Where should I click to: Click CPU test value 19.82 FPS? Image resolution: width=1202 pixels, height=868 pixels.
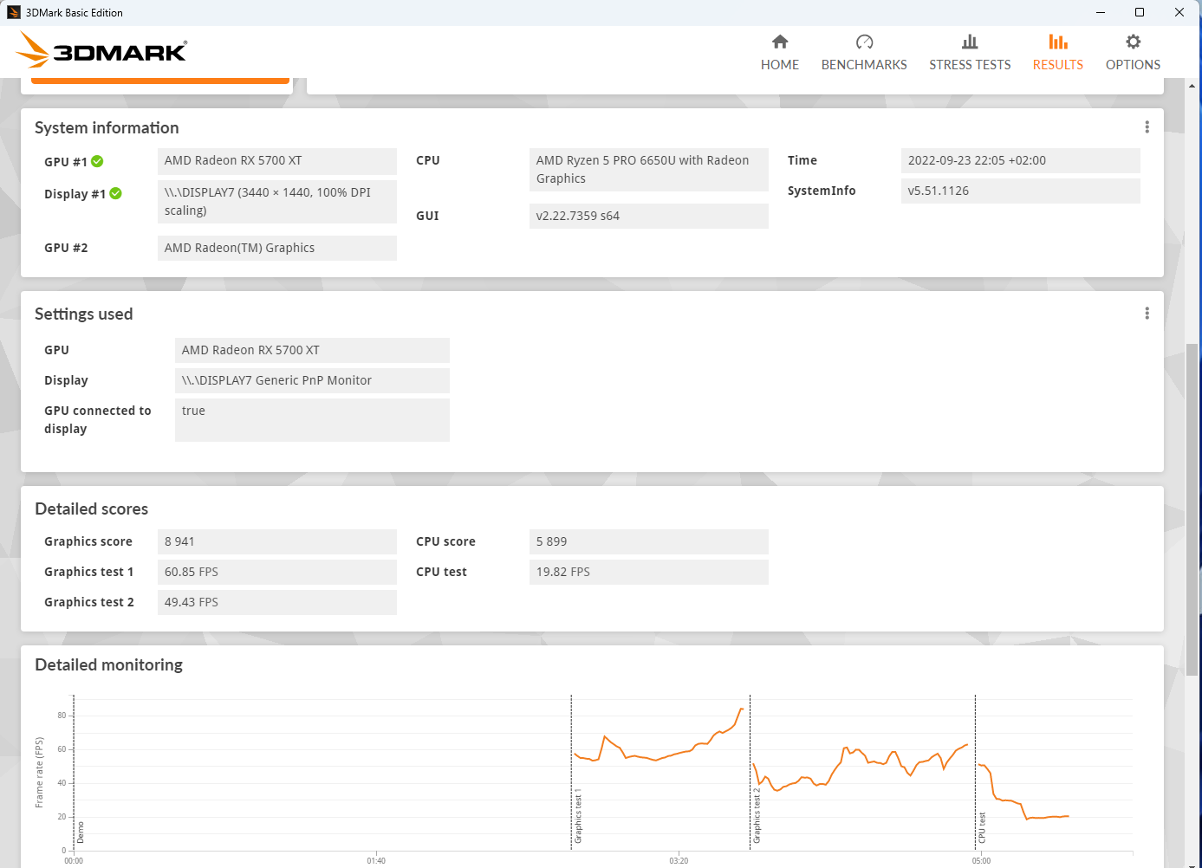[x=649, y=572]
